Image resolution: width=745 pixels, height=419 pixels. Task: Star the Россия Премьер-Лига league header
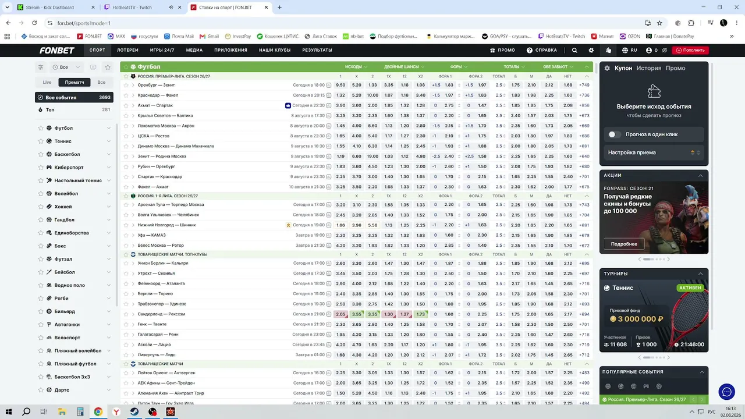point(125,76)
